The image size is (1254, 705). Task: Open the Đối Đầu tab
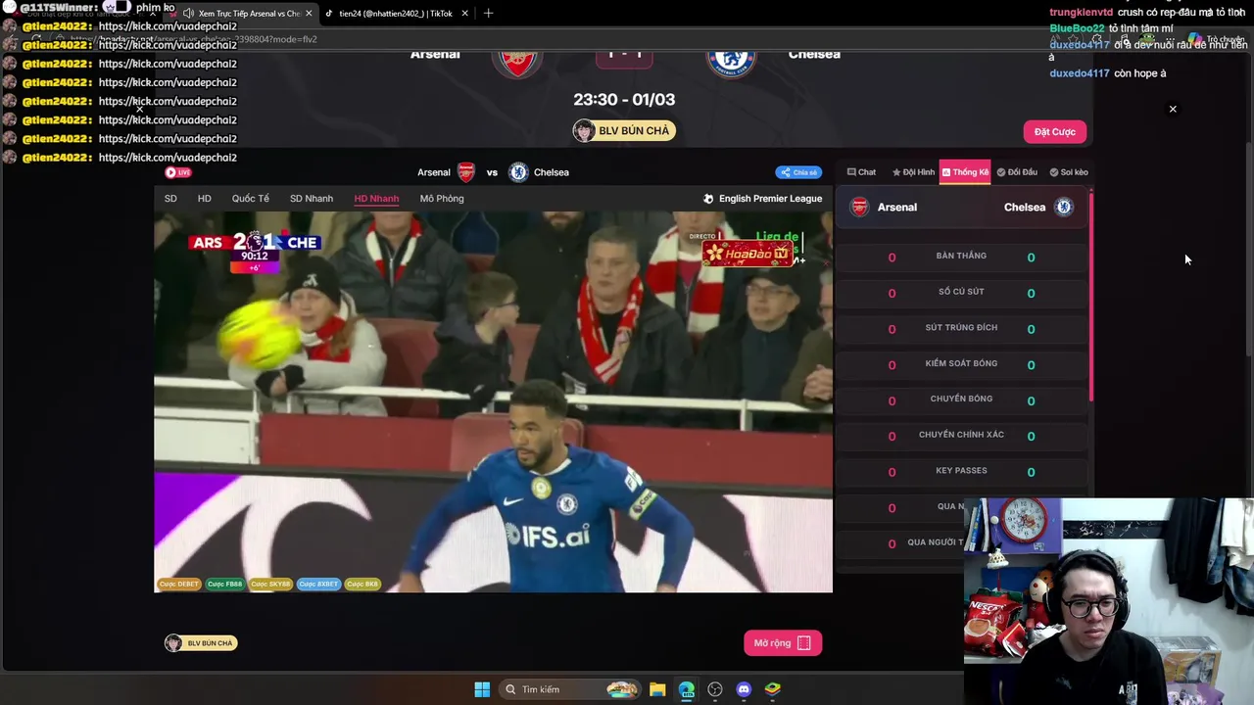click(1017, 172)
